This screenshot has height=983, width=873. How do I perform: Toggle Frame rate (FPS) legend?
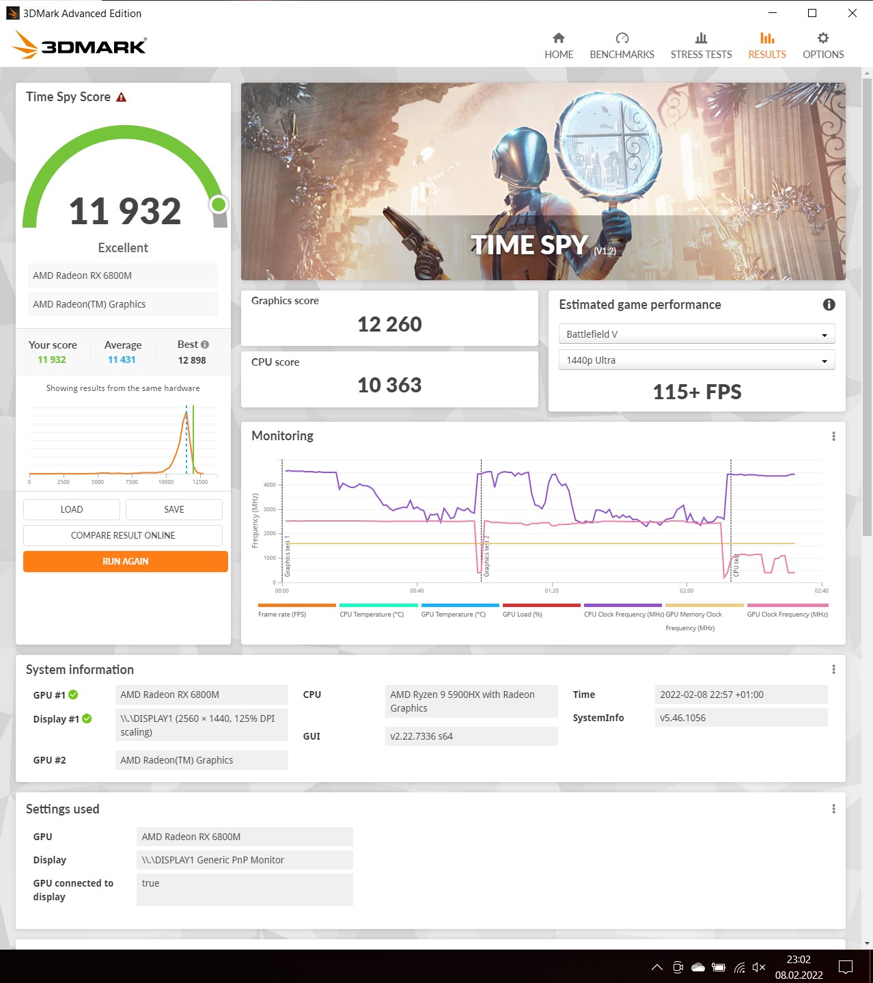click(x=296, y=610)
